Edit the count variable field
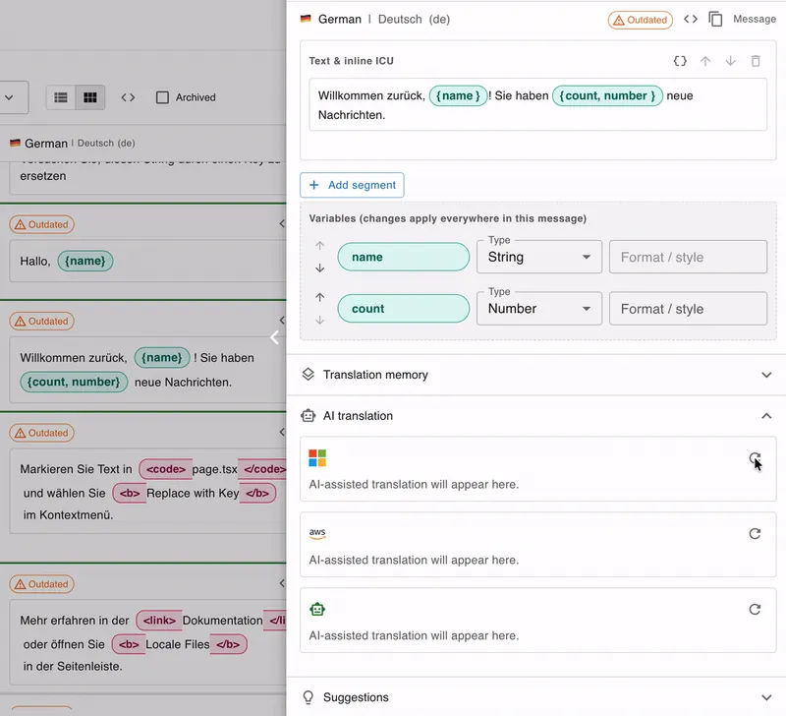 pos(404,309)
